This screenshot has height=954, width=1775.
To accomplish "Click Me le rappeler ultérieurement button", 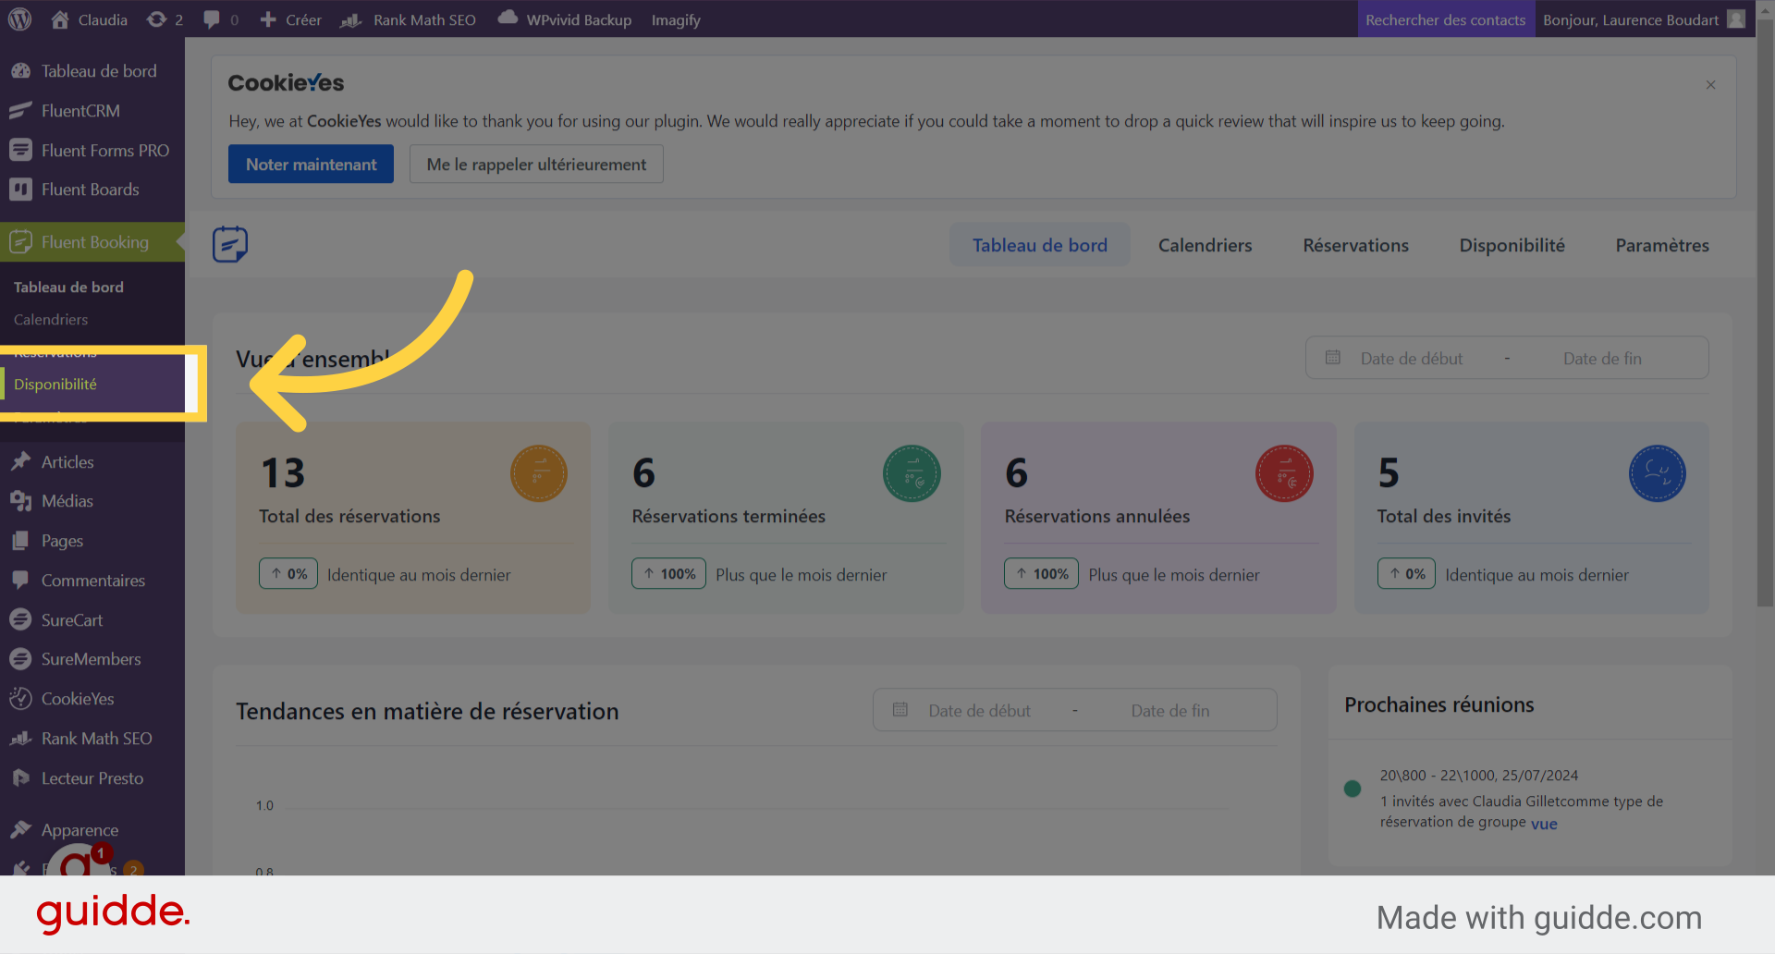I will (536, 164).
